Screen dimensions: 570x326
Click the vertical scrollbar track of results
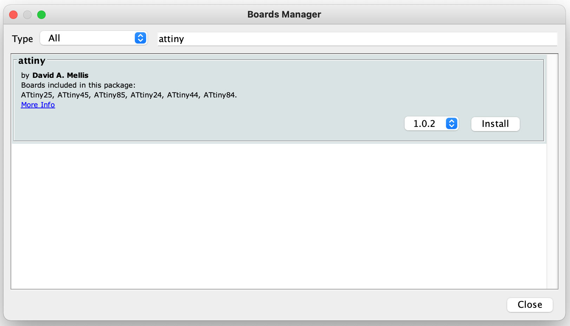pos(552,210)
